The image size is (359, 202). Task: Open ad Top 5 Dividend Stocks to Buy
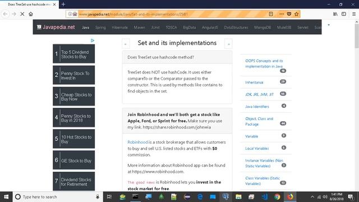tap(73, 54)
